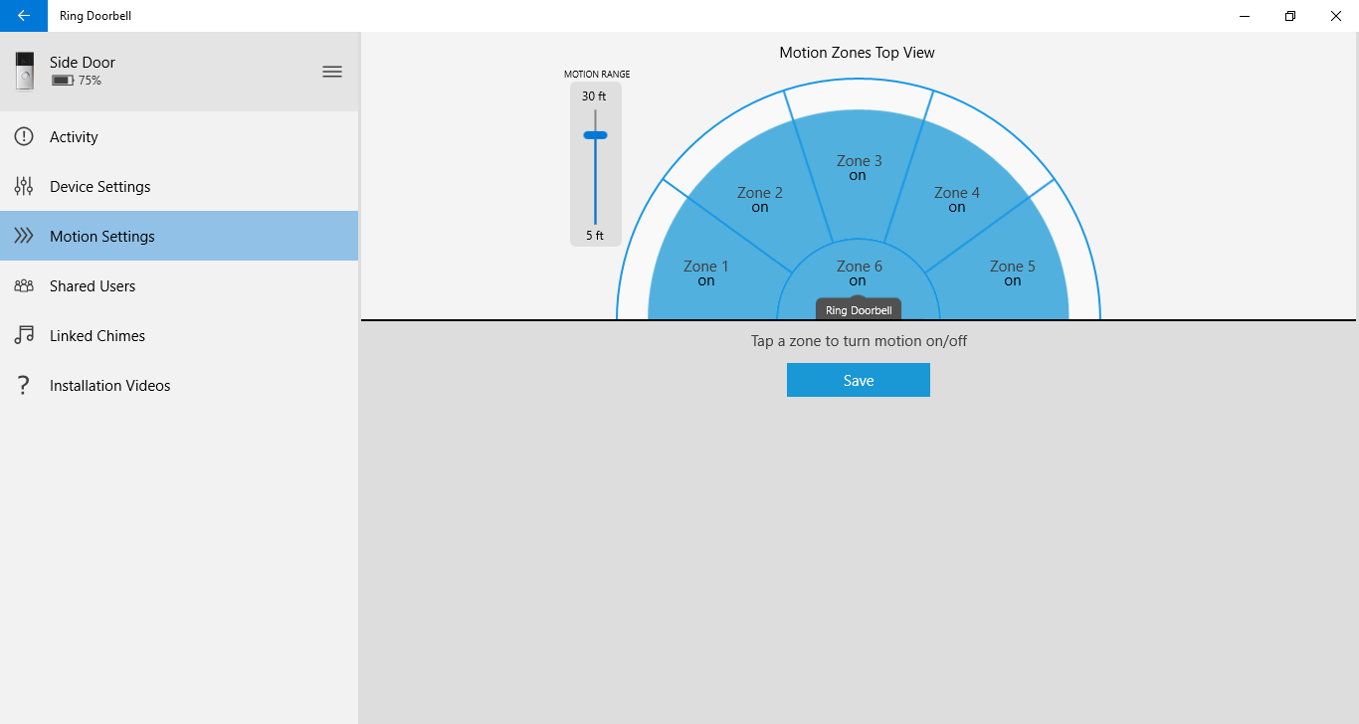Open Installation Videos
Viewport: 1359px width, 724px height.
179,385
